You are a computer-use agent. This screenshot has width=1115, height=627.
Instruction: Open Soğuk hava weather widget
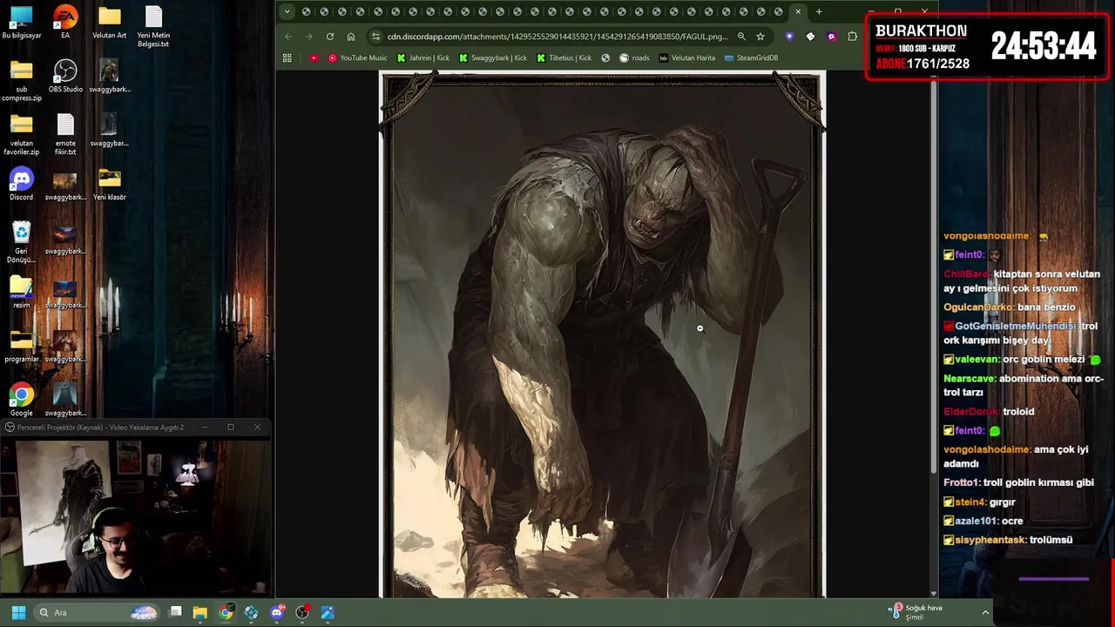pyautogui.click(x=915, y=612)
